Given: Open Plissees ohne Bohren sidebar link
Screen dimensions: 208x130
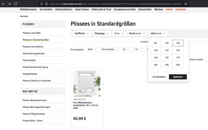Looking at the screenshot, I should click(33, 47).
